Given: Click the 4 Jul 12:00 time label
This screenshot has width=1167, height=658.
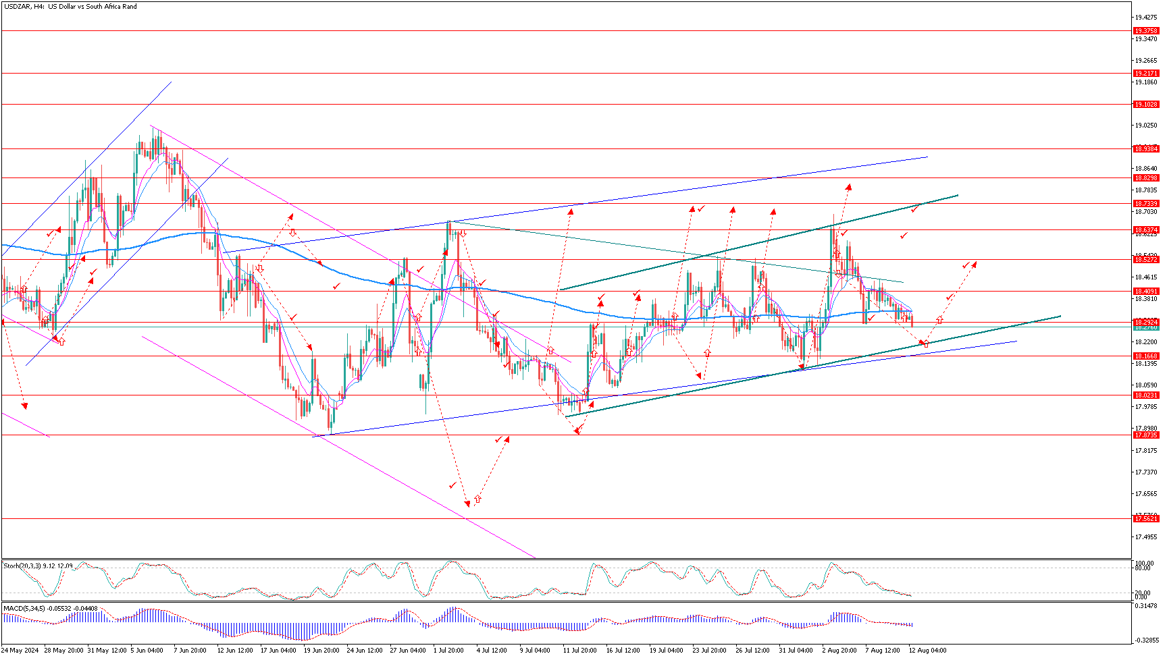Looking at the screenshot, I should (x=492, y=651).
